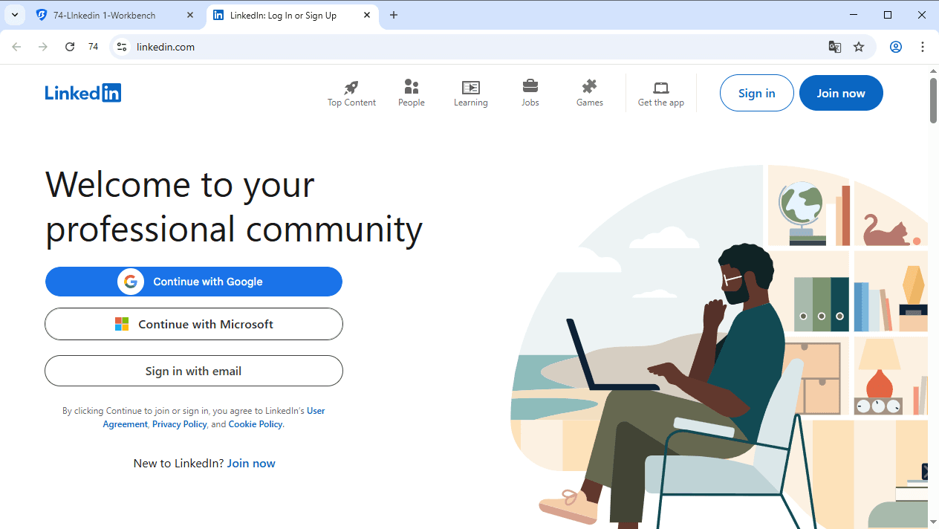Select the LinkedIn: Log In or Sign Up tab
The image size is (939, 529).
click(292, 15)
